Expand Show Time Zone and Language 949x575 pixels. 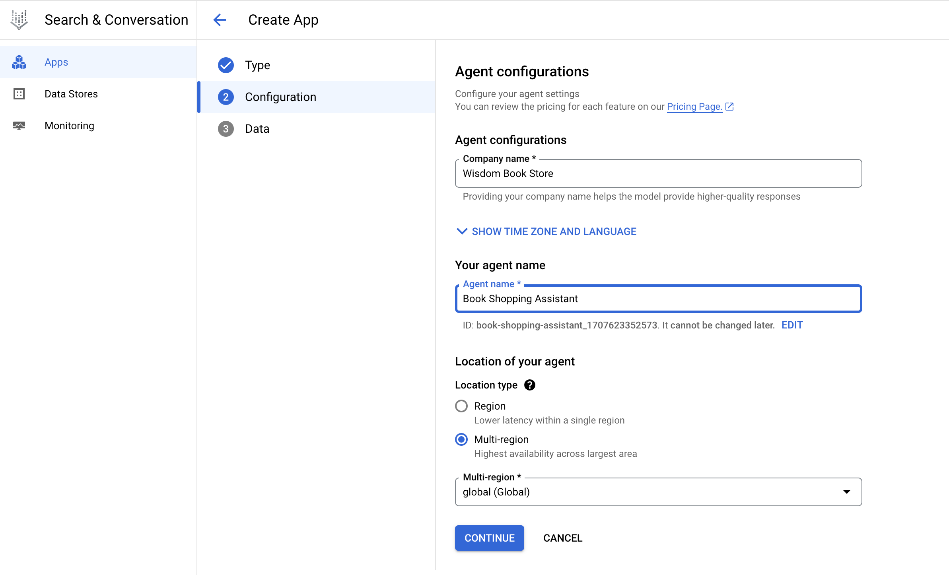tap(546, 231)
